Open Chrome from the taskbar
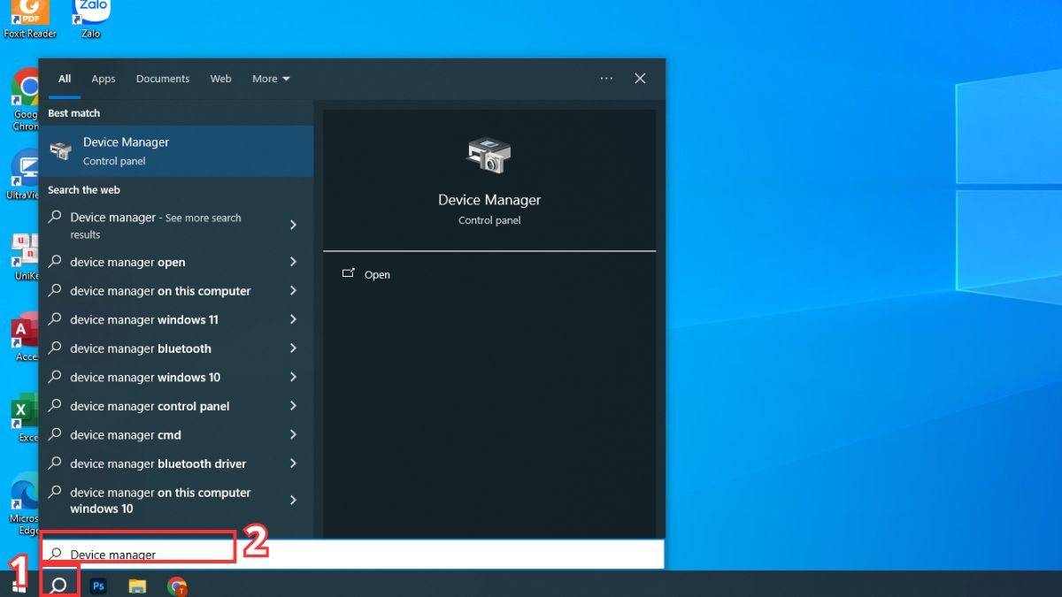Screen dimensions: 1062x597 click(177, 586)
